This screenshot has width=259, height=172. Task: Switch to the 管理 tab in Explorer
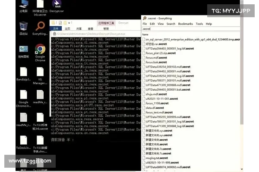[x=106, y=29]
